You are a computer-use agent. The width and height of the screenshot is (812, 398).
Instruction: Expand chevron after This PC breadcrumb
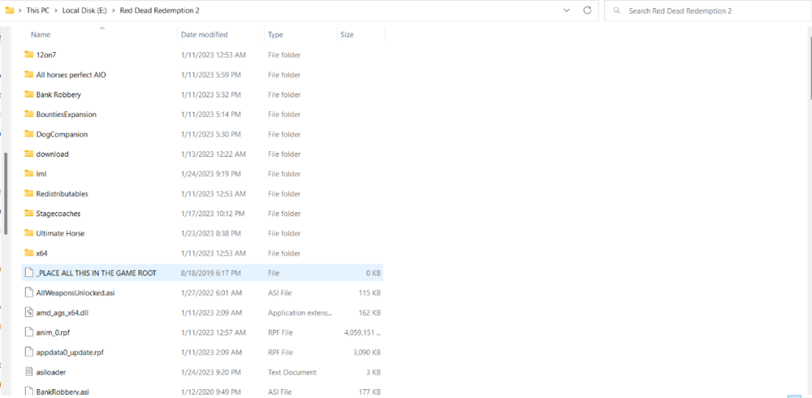pyautogui.click(x=57, y=11)
